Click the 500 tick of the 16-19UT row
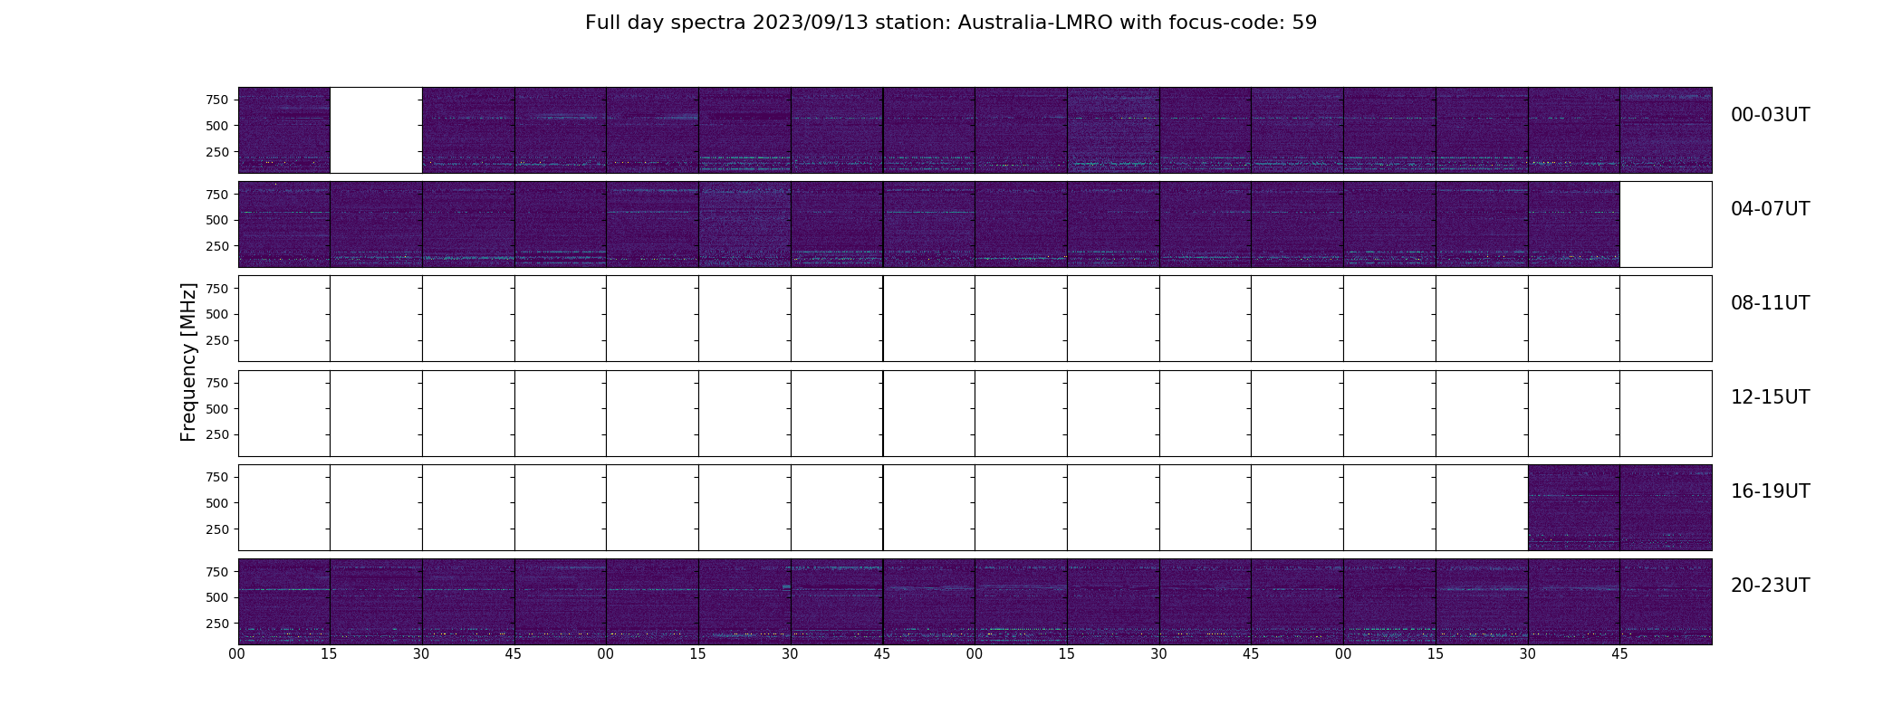The width and height of the screenshot is (1902, 724). coord(217,503)
